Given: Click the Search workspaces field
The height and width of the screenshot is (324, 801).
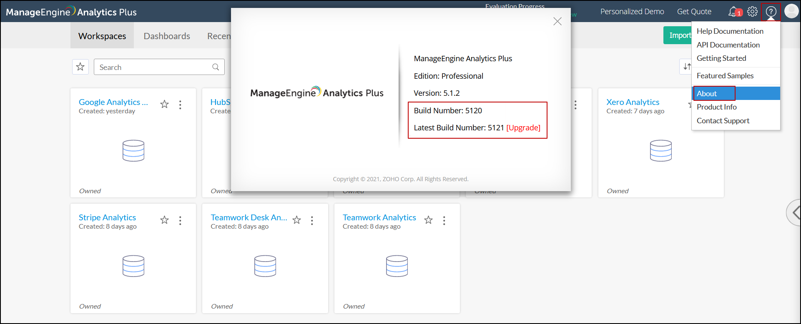Looking at the screenshot, I should [159, 67].
